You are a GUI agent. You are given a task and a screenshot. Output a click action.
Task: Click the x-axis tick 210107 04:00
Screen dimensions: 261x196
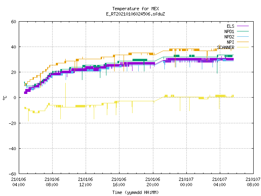[x=219, y=182]
